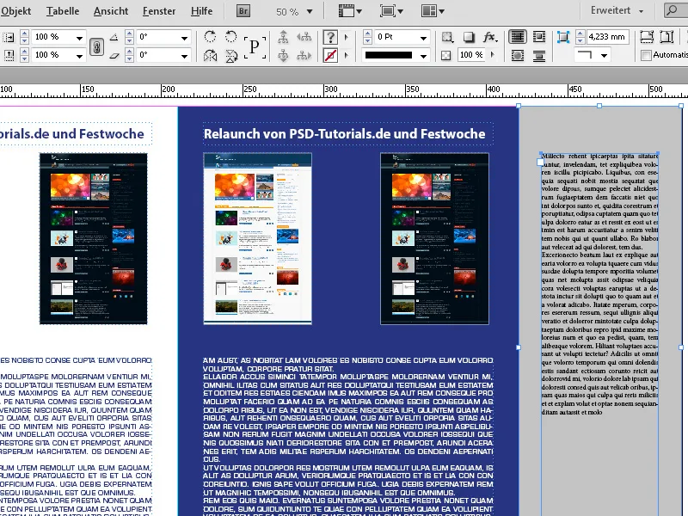Click the fit frame to content icon
The width and height of the screenshot is (688, 516).
pyautogui.click(x=667, y=37)
